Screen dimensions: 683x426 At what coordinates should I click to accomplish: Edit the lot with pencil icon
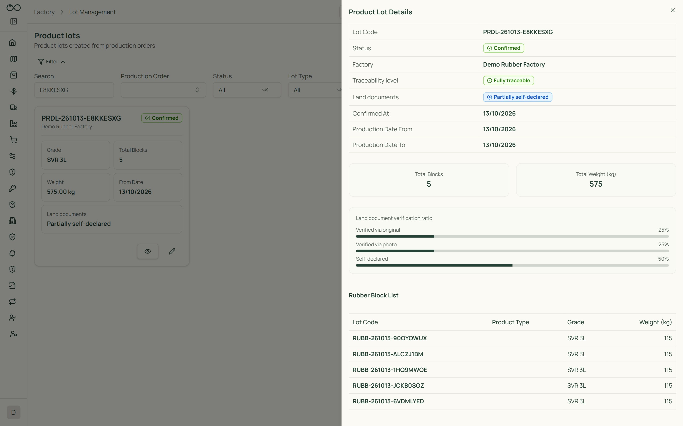click(172, 251)
